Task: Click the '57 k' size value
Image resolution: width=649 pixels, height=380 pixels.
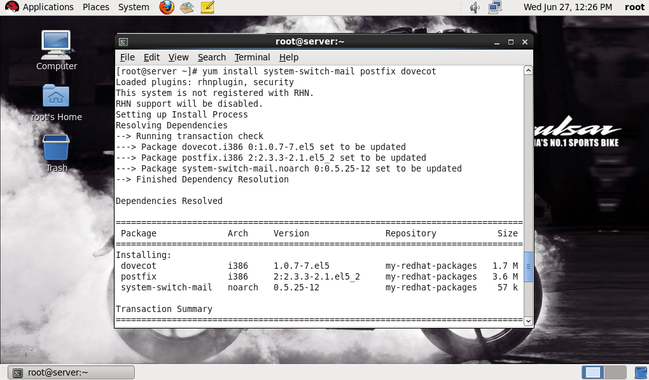Action: coord(508,287)
